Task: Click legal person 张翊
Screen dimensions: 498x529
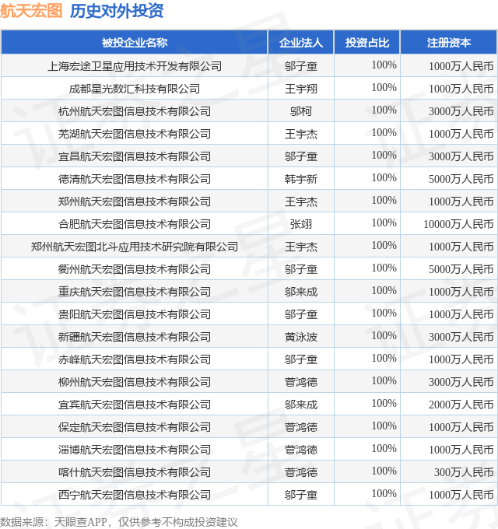Action: (x=301, y=224)
